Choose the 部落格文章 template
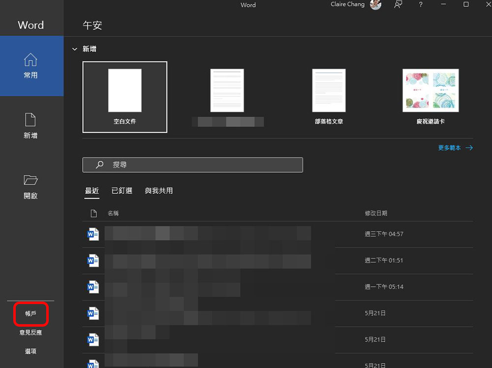The image size is (492, 368). (329, 97)
